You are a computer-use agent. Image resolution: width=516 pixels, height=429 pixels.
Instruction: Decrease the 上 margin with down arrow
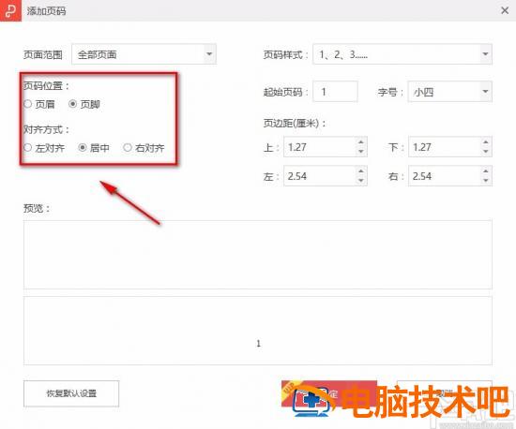coord(361,152)
